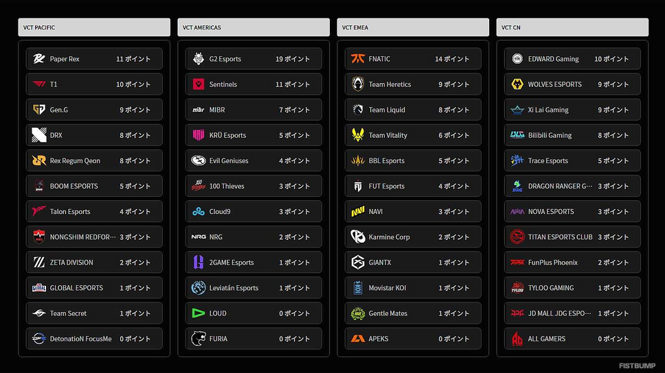Click the Team Vitality bee logo
This screenshot has height=373, width=665.
click(x=358, y=135)
